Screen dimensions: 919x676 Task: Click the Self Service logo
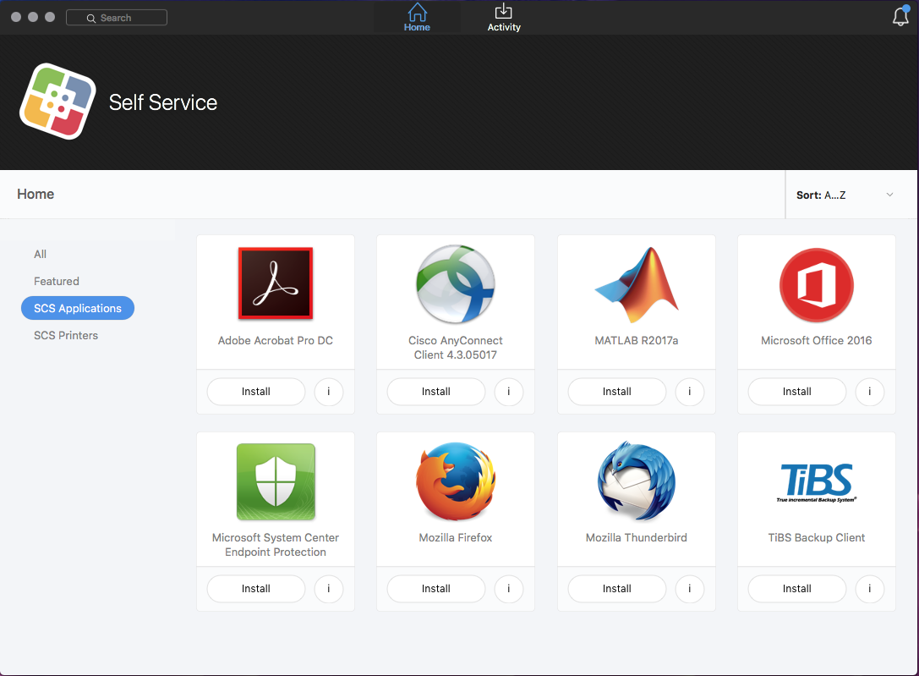[x=57, y=102]
